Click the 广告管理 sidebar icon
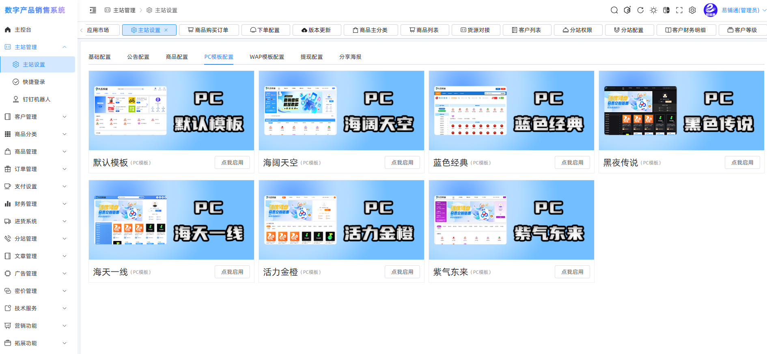 (x=8, y=273)
